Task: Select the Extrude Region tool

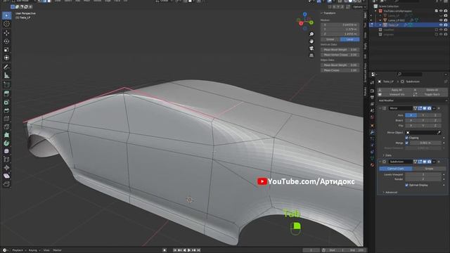Action: click(x=6, y=93)
